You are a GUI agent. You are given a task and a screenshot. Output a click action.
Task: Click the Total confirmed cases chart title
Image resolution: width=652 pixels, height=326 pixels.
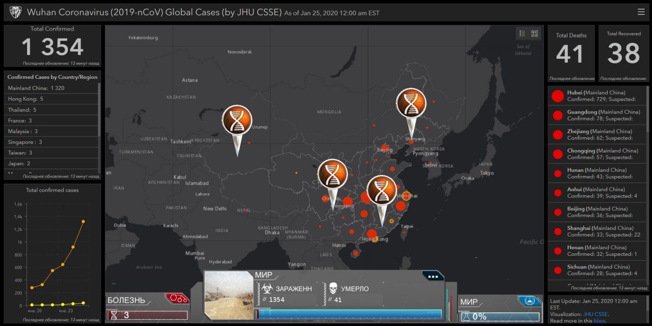tap(52, 190)
